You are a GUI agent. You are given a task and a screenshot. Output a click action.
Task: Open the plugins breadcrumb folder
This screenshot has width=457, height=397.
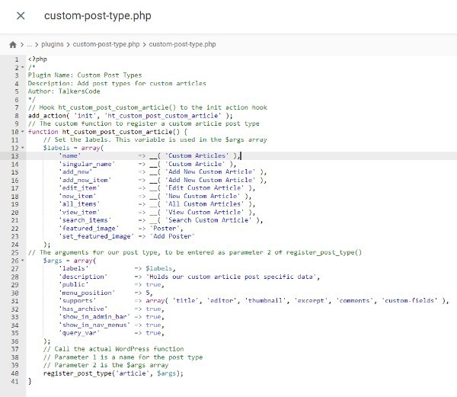coord(52,44)
